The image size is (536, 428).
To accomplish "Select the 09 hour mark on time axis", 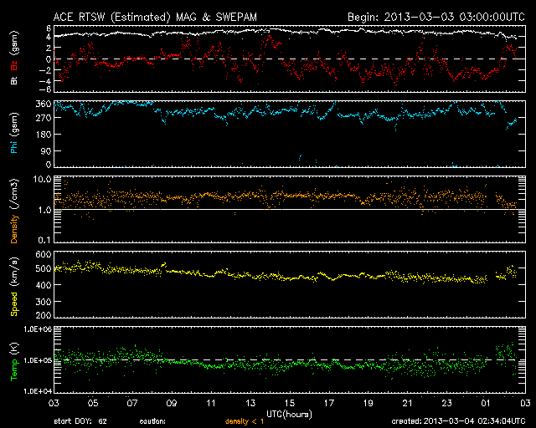I will [171, 402].
